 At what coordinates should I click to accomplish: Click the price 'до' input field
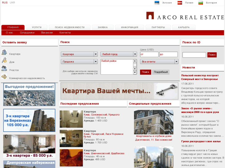(168, 54)
